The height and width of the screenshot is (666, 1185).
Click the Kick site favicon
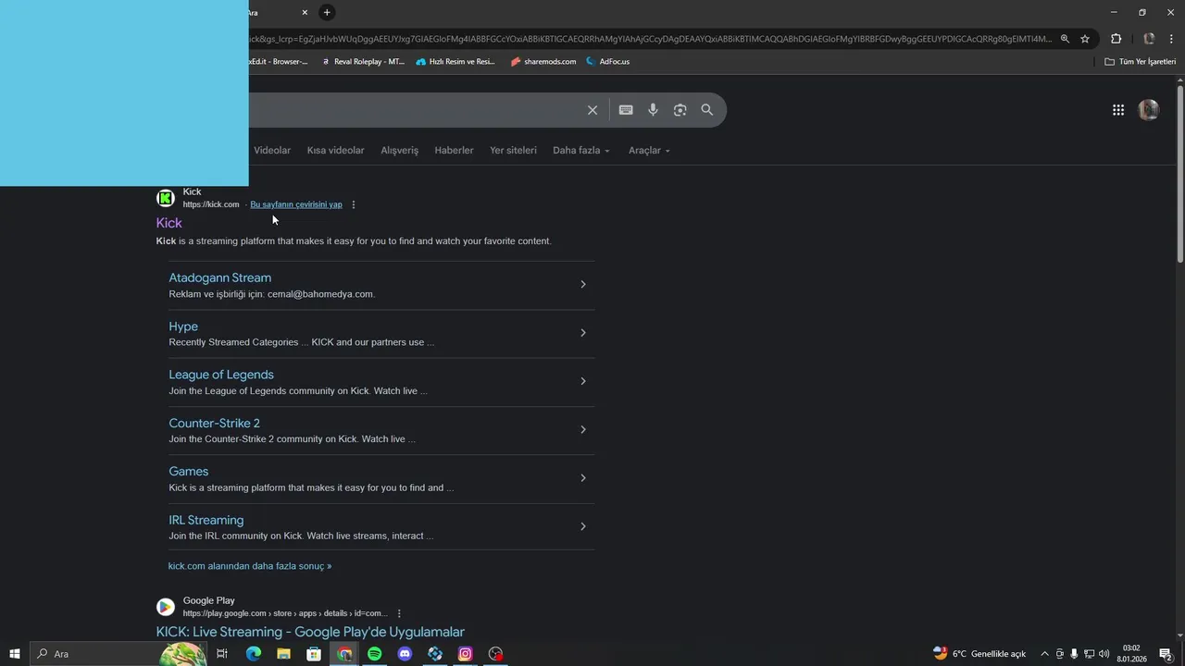166,198
